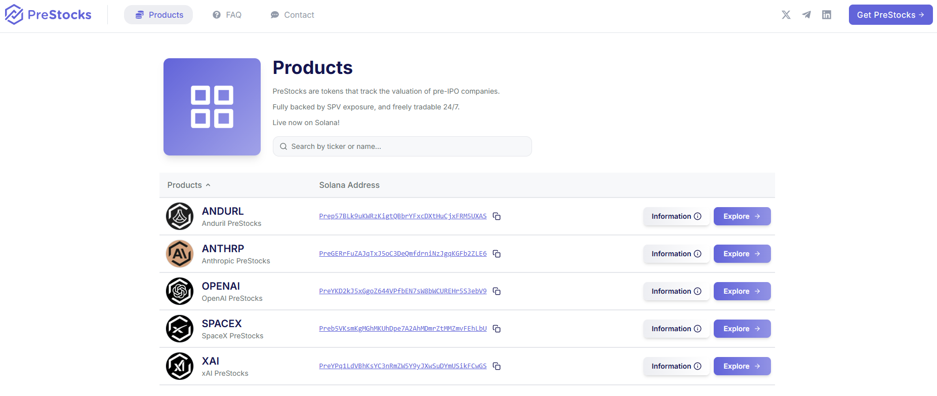Select the Products navigation tab
Screen dimensions: 937x396
pos(158,15)
